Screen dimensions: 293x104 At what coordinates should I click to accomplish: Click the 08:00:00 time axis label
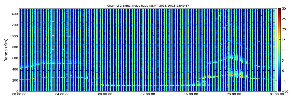coord(105,94)
